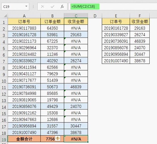The width and height of the screenshot is (157, 144).
Task: Select cell A13 containing 20190819065
Action: pyautogui.click(x=24, y=100)
